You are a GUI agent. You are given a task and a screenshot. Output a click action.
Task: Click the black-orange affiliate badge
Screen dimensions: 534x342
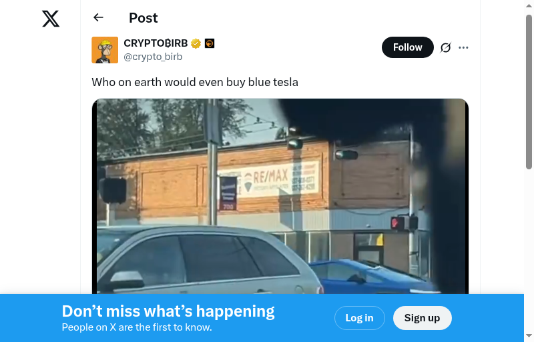pyautogui.click(x=210, y=43)
